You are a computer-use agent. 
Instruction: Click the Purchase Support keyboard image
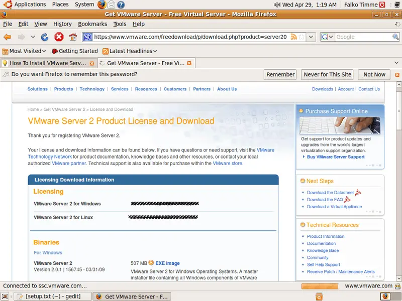[340, 125]
